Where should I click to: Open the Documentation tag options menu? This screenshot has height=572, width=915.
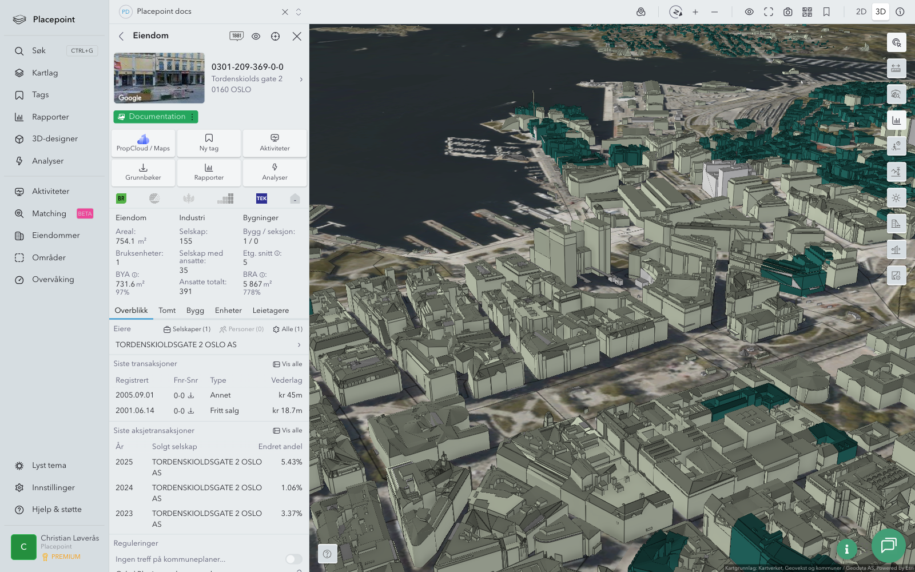coord(193,117)
